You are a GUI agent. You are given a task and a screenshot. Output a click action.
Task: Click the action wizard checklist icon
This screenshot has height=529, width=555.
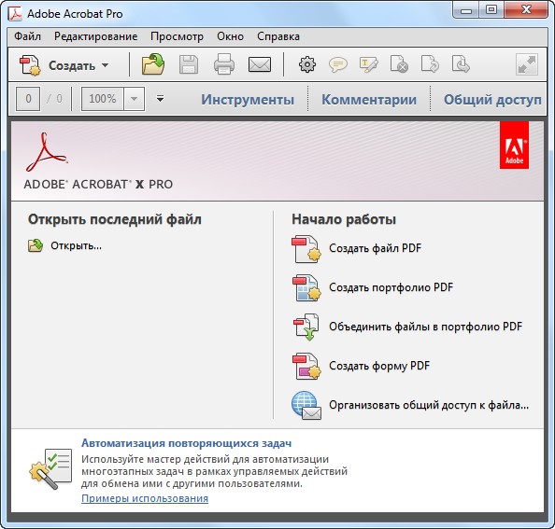point(50,468)
